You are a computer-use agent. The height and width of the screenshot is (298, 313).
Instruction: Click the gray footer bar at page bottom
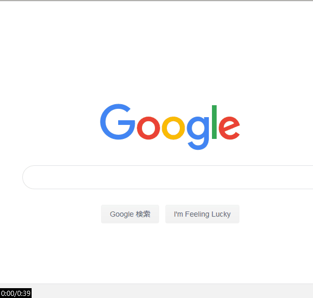click(172, 291)
